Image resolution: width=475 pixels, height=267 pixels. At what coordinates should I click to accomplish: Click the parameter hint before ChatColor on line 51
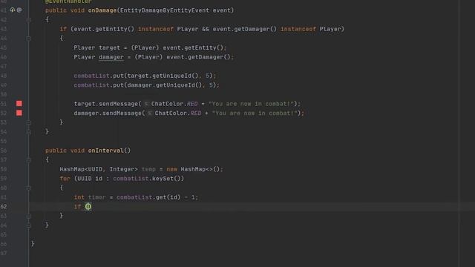[x=146, y=104]
